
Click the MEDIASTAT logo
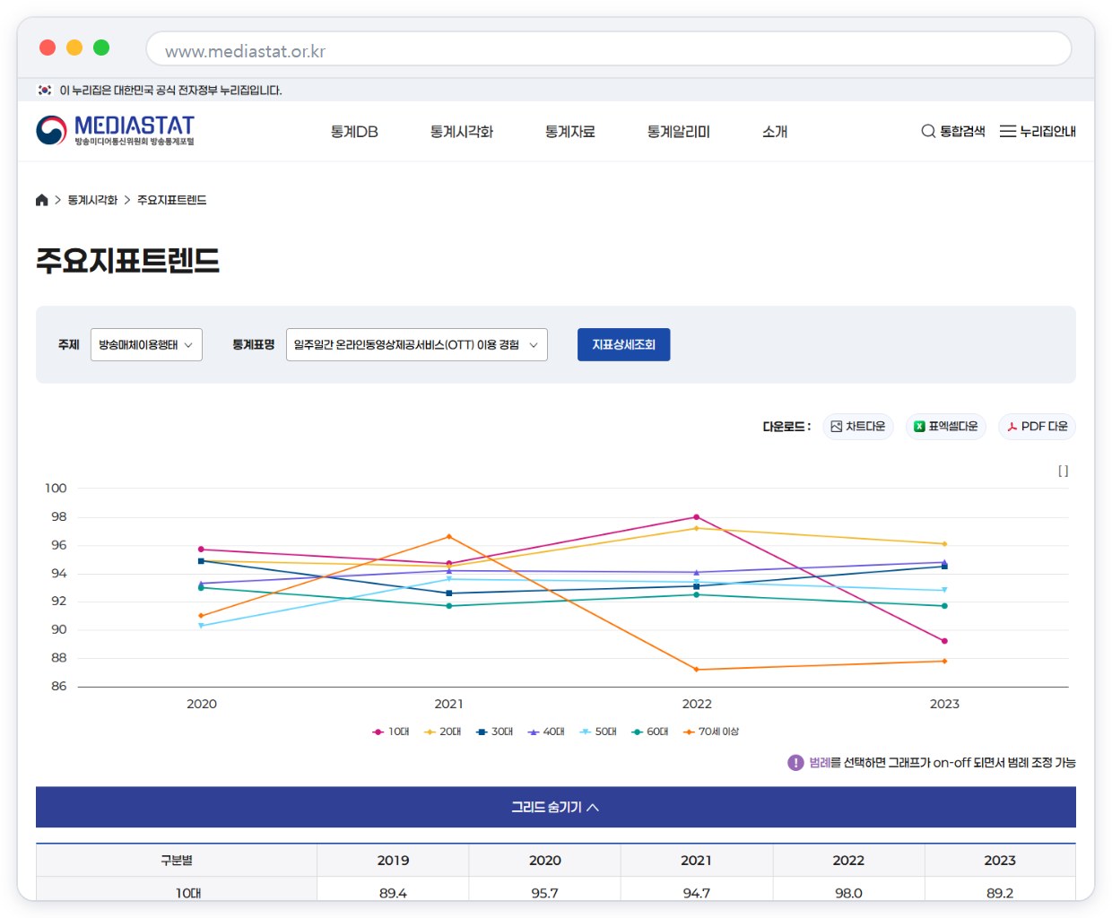(115, 131)
